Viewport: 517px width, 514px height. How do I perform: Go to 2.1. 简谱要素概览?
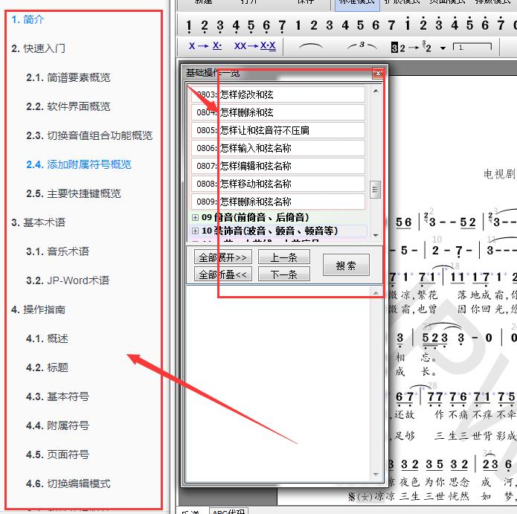tap(68, 77)
